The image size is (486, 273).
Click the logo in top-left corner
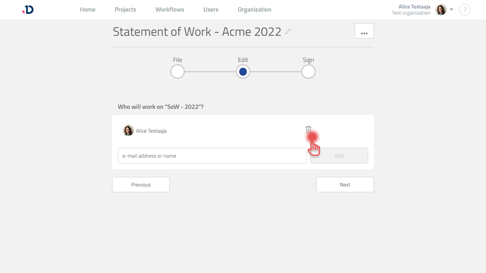28,10
